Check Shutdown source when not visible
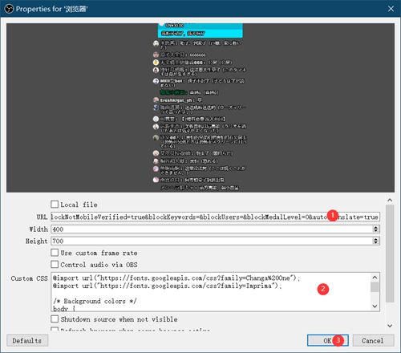401x353 pixels. click(x=55, y=319)
